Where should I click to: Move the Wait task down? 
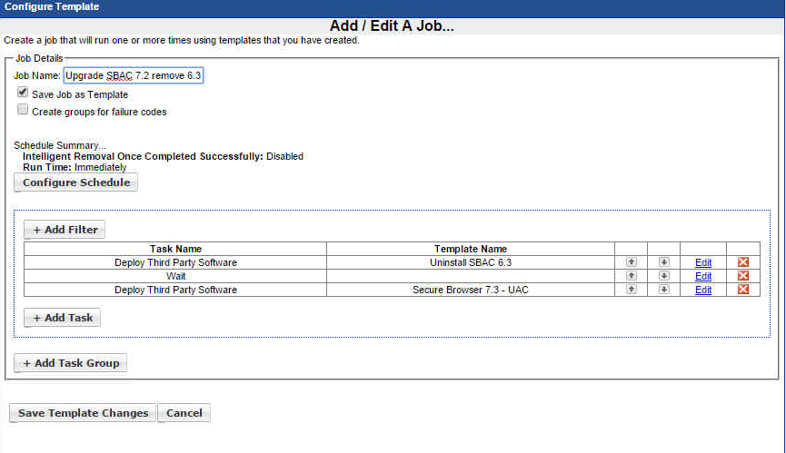coord(664,276)
